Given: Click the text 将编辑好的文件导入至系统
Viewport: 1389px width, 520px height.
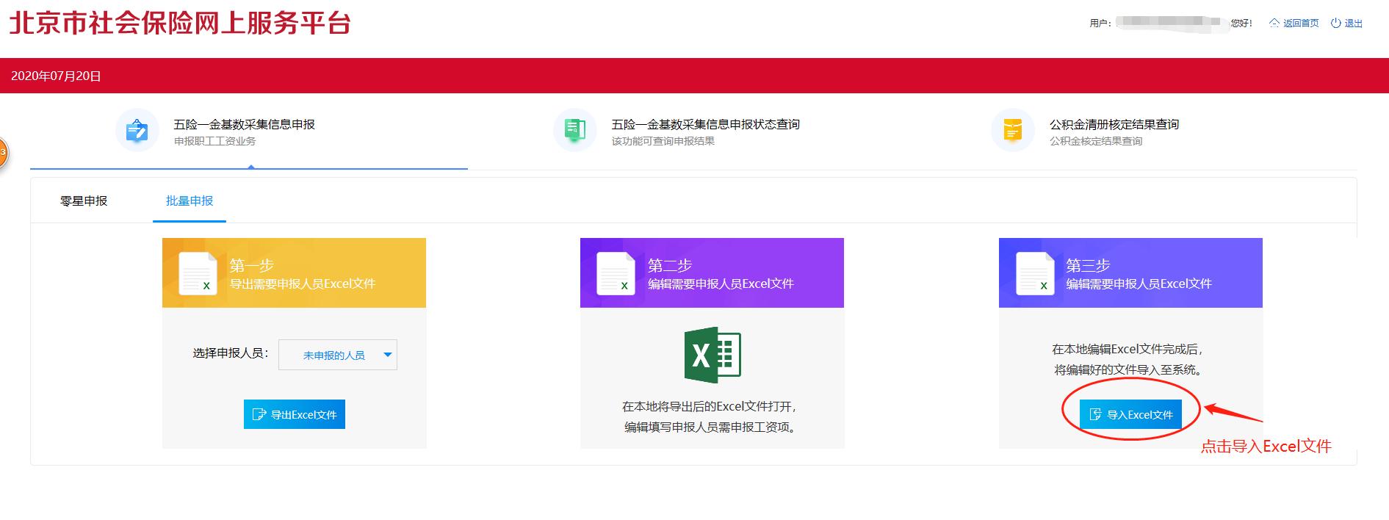Looking at the screenshot, I should 1128,369.
